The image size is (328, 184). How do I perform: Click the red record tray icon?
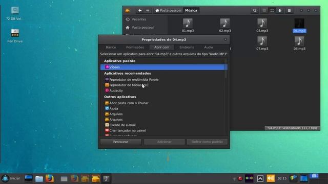point(240,178)
